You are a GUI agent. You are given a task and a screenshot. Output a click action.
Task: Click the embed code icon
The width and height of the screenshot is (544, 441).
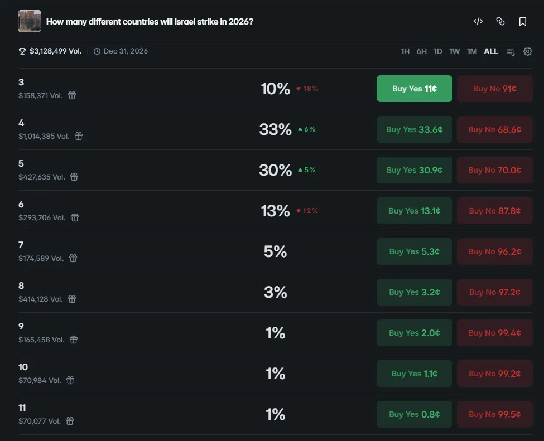(478, 21)
